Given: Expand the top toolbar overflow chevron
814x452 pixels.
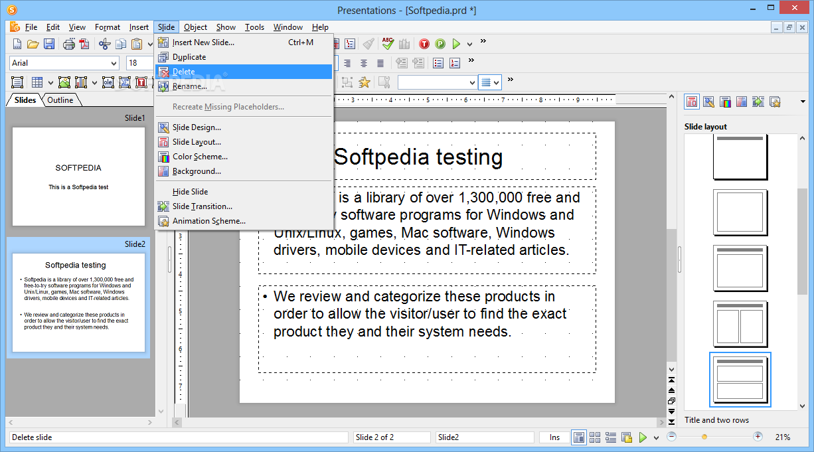Looking at the screenshot, I should pos(483,41).
